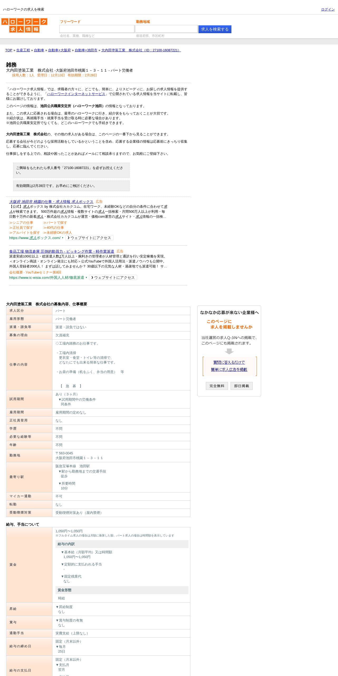Select 〒563-0045 postal code text
The image size is (338, 676).
(64, 453)
